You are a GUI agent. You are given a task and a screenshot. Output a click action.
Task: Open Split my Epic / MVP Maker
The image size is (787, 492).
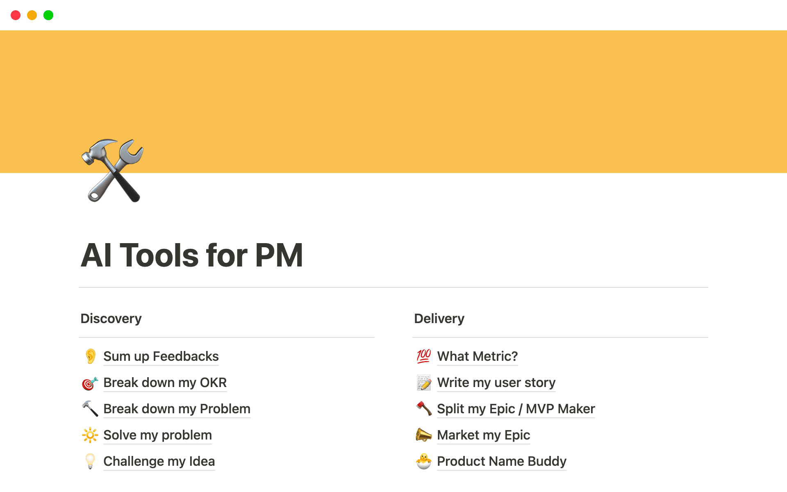(x=516, y=409)
